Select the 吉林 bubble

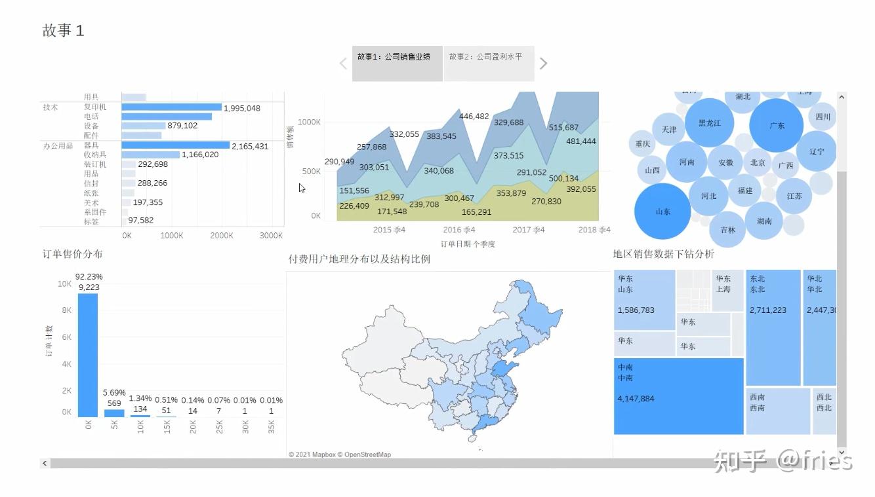(728, 230)
